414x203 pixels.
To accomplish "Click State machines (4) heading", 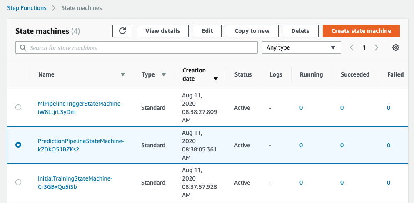I will 48,31.
